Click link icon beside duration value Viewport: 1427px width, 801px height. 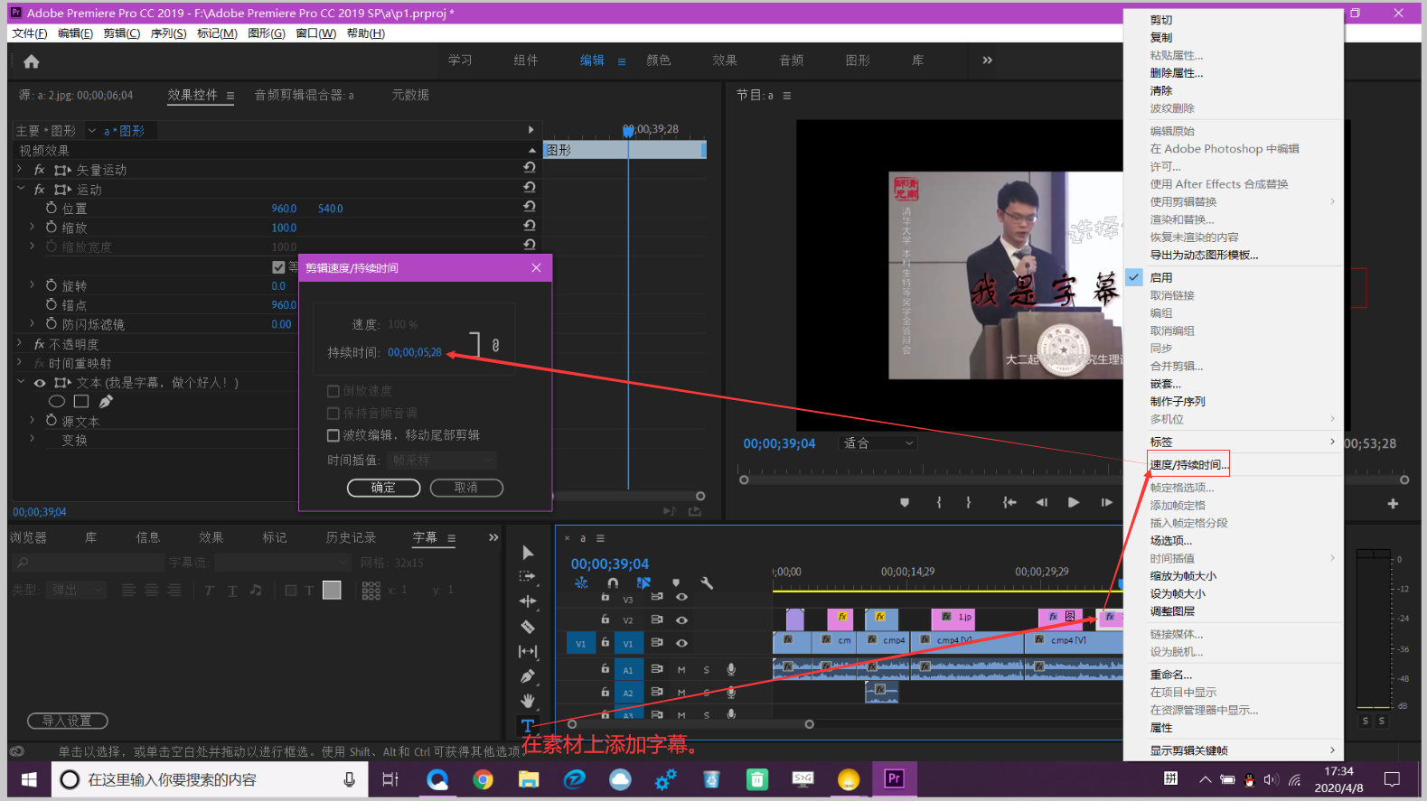coord(495,345)
